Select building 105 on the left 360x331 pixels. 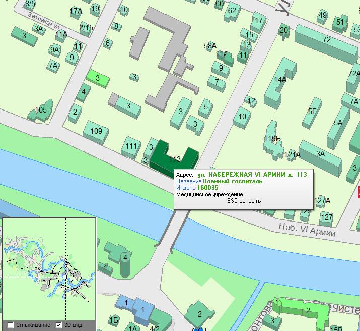click(41, 110)
